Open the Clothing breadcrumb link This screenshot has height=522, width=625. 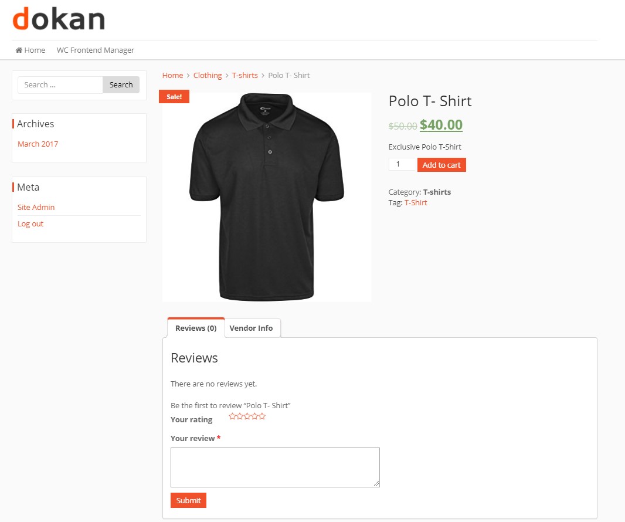[208, 76]
